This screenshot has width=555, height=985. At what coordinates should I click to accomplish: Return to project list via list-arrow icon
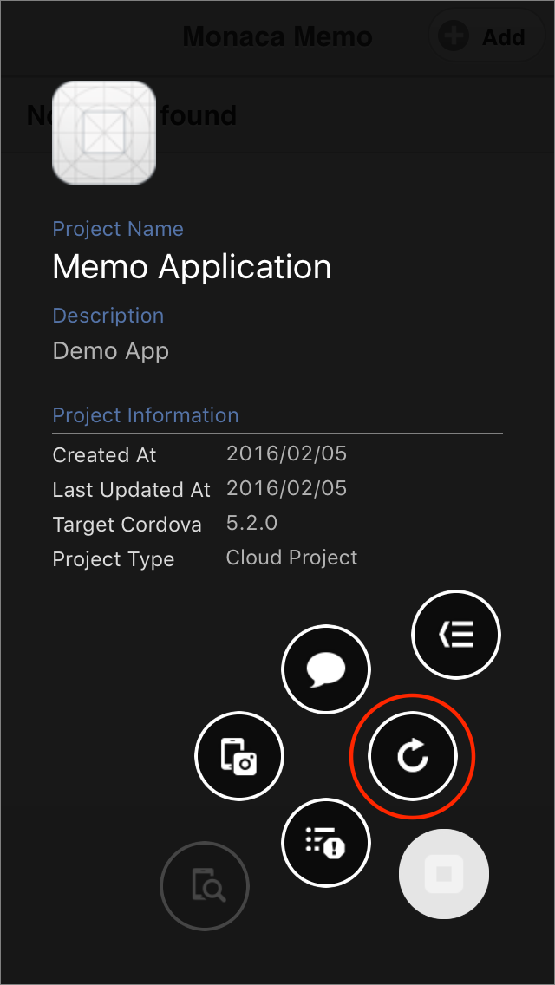pyautogui.click(x=456, y=635)
